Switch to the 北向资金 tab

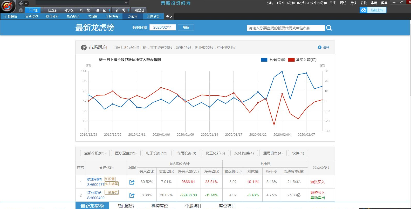click(x=153, y=16)
